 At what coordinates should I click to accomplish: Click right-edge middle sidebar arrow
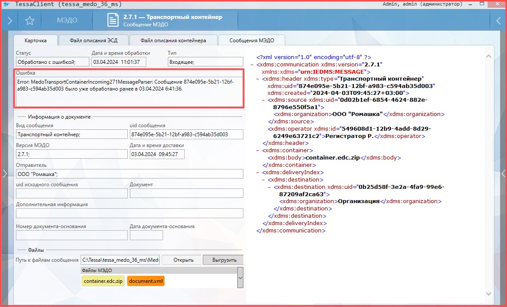[503, 173]
